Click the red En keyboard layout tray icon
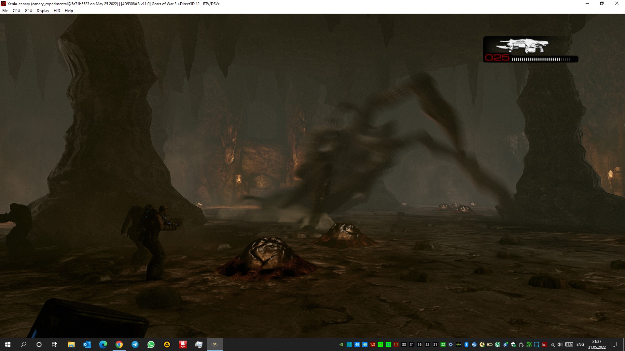625x351 pixels. pyautogui.click(x=544, y=344)
